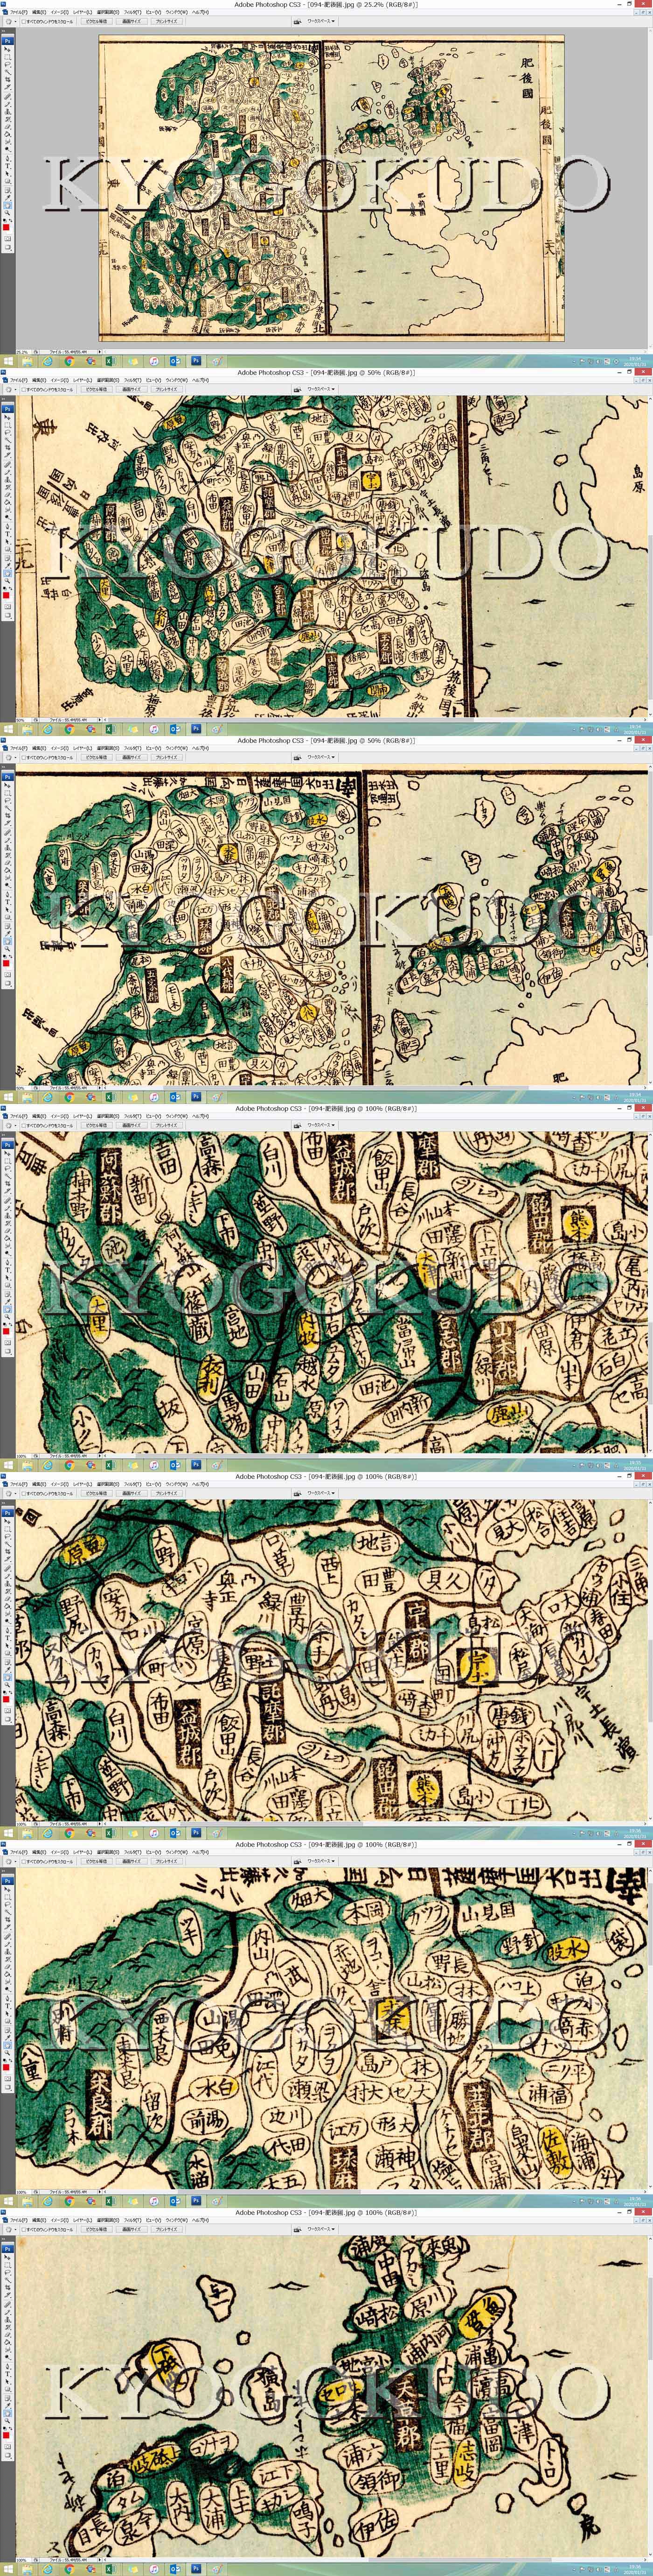Select the Move tool in the 25.2% window

coord(8,49)
